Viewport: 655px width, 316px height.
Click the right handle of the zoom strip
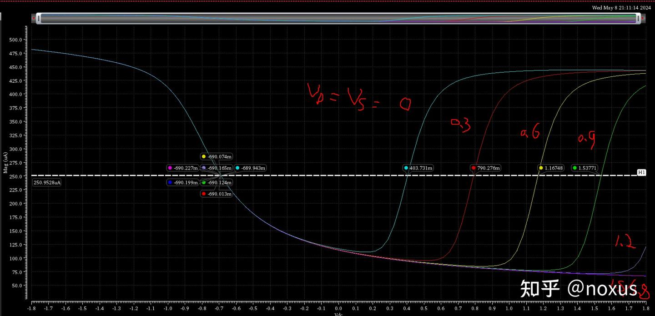tap(638, 18)
